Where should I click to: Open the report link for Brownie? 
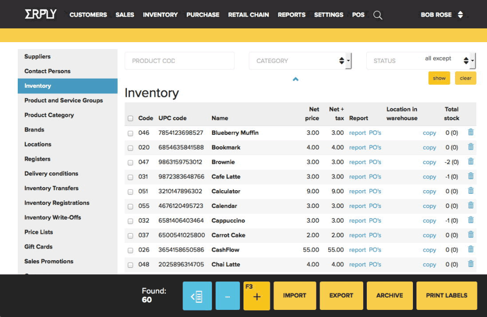coord(357,161)
